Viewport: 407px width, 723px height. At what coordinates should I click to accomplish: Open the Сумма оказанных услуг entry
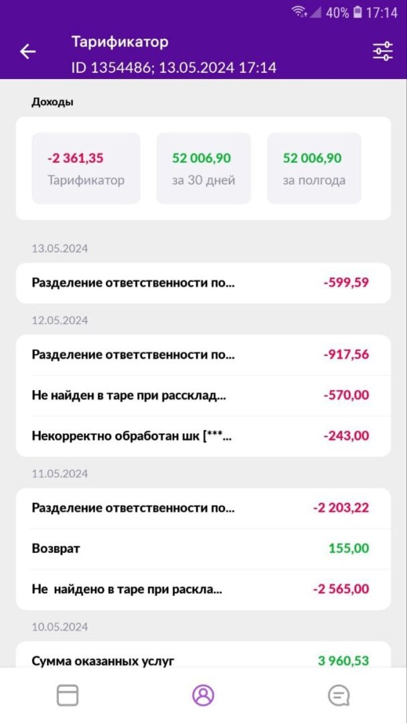[x=203, y=661]
